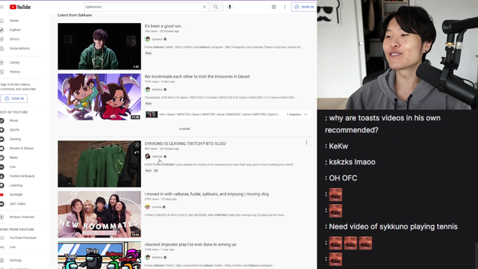The image size is (478, 269).
Task: Open the Deceit video thumbnail
Action: click(99, 96)
